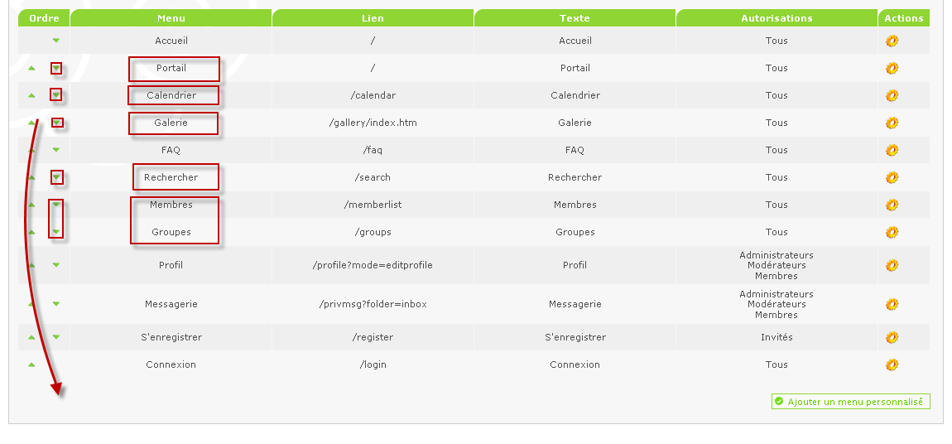Viewport: 952px width, 444px height.
Task: Click the /profile?mode=editprofile link text
Action: tap(373, 265)
